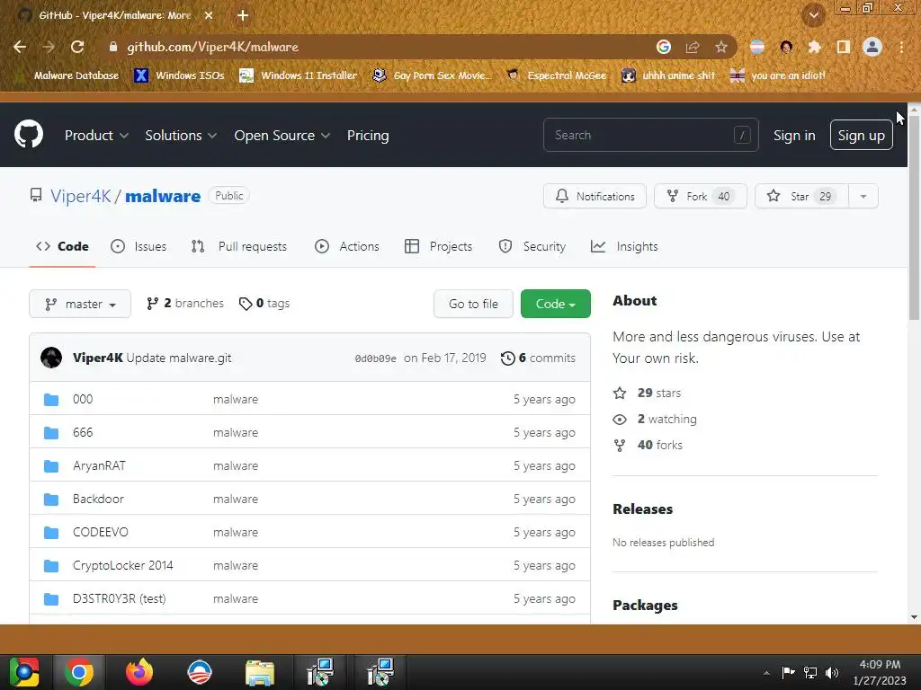Open the master branch dropdown
The height and width of the screenshot is (690, 921).
(80, 304)
